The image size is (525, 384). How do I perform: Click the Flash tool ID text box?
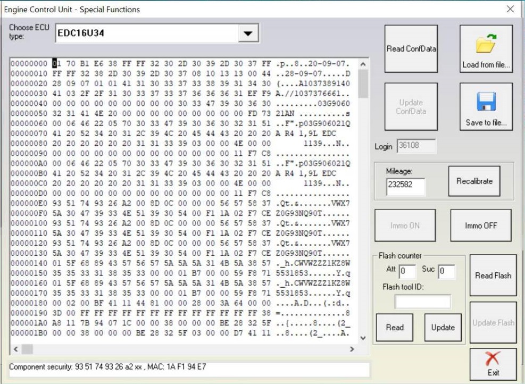[x=422, y=302]
